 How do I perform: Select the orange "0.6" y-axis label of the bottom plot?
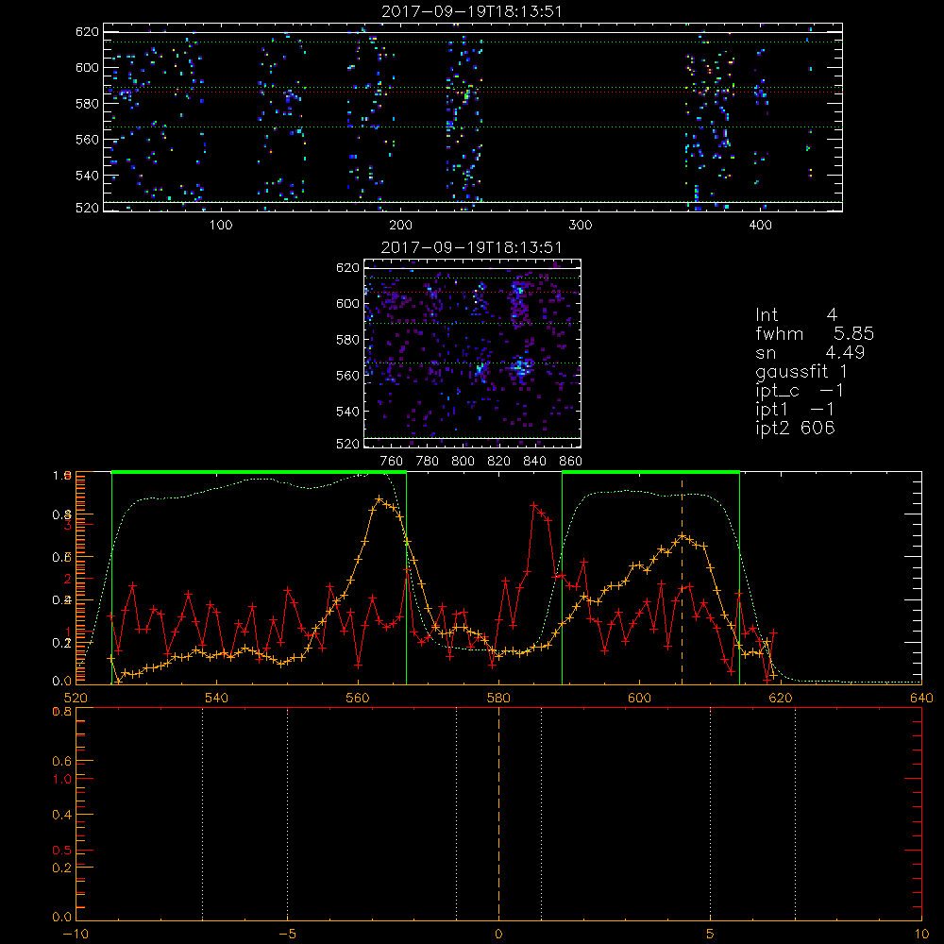tap(61, 762)
